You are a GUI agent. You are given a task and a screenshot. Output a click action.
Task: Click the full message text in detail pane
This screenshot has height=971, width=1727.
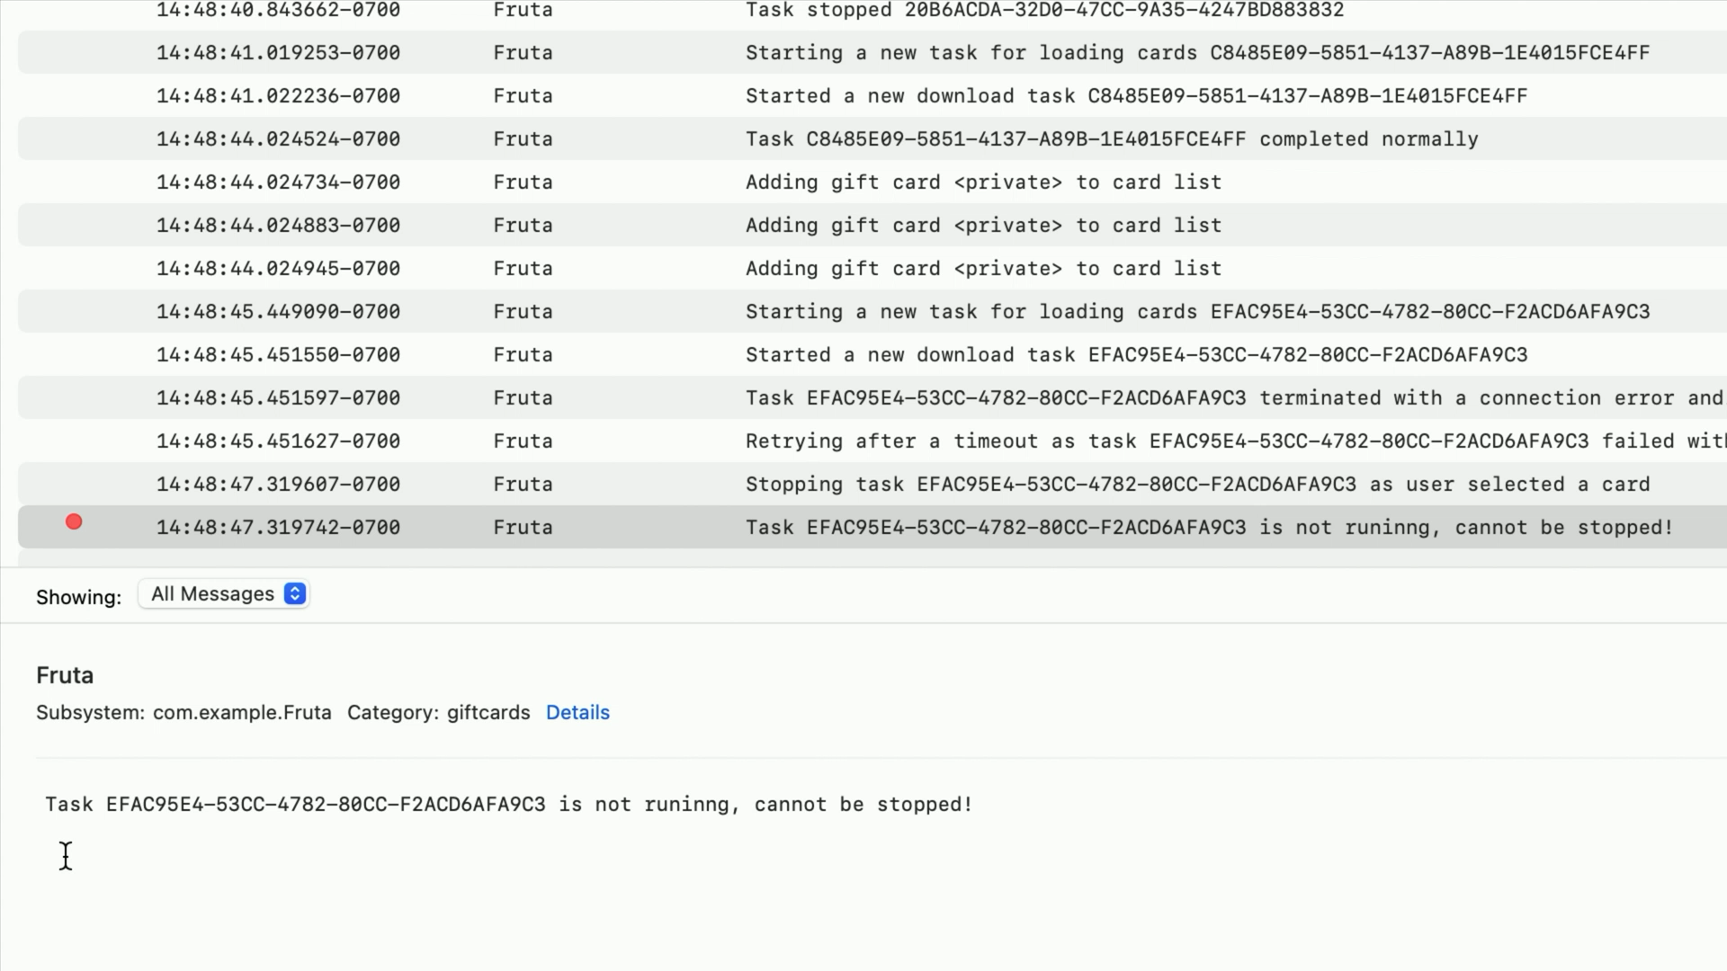pos(509,805)
